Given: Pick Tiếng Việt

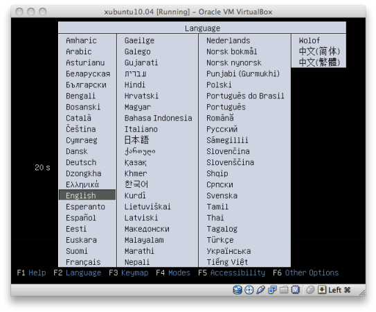Looking at the screenshot, I should point(227,262).
